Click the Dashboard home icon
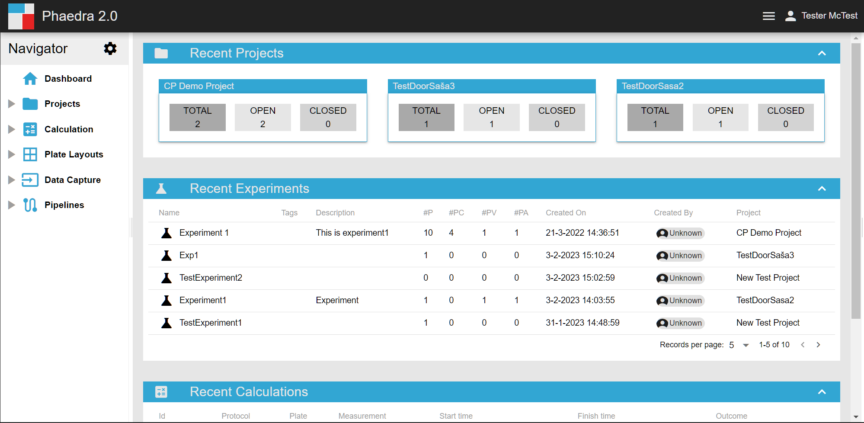The width and height of the screenshot is (864, 423). [30, 79]
